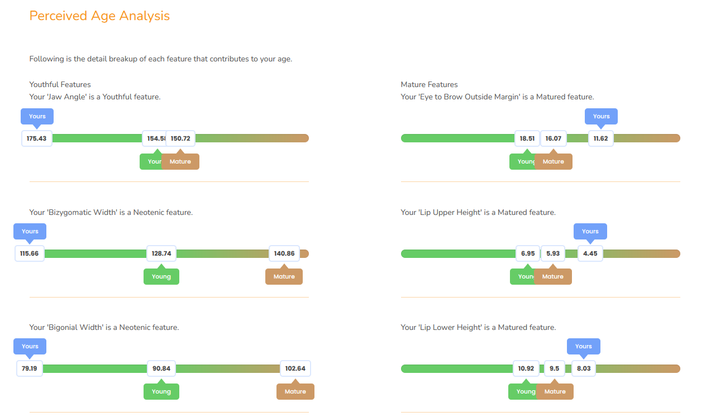The width and height of the screenshot is (706, 417).
Task: Select the 11.62 Eye to Brow value
Action: (601, 138)
